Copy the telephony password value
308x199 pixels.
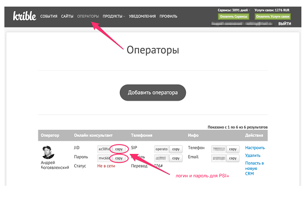tap(176, 158)
